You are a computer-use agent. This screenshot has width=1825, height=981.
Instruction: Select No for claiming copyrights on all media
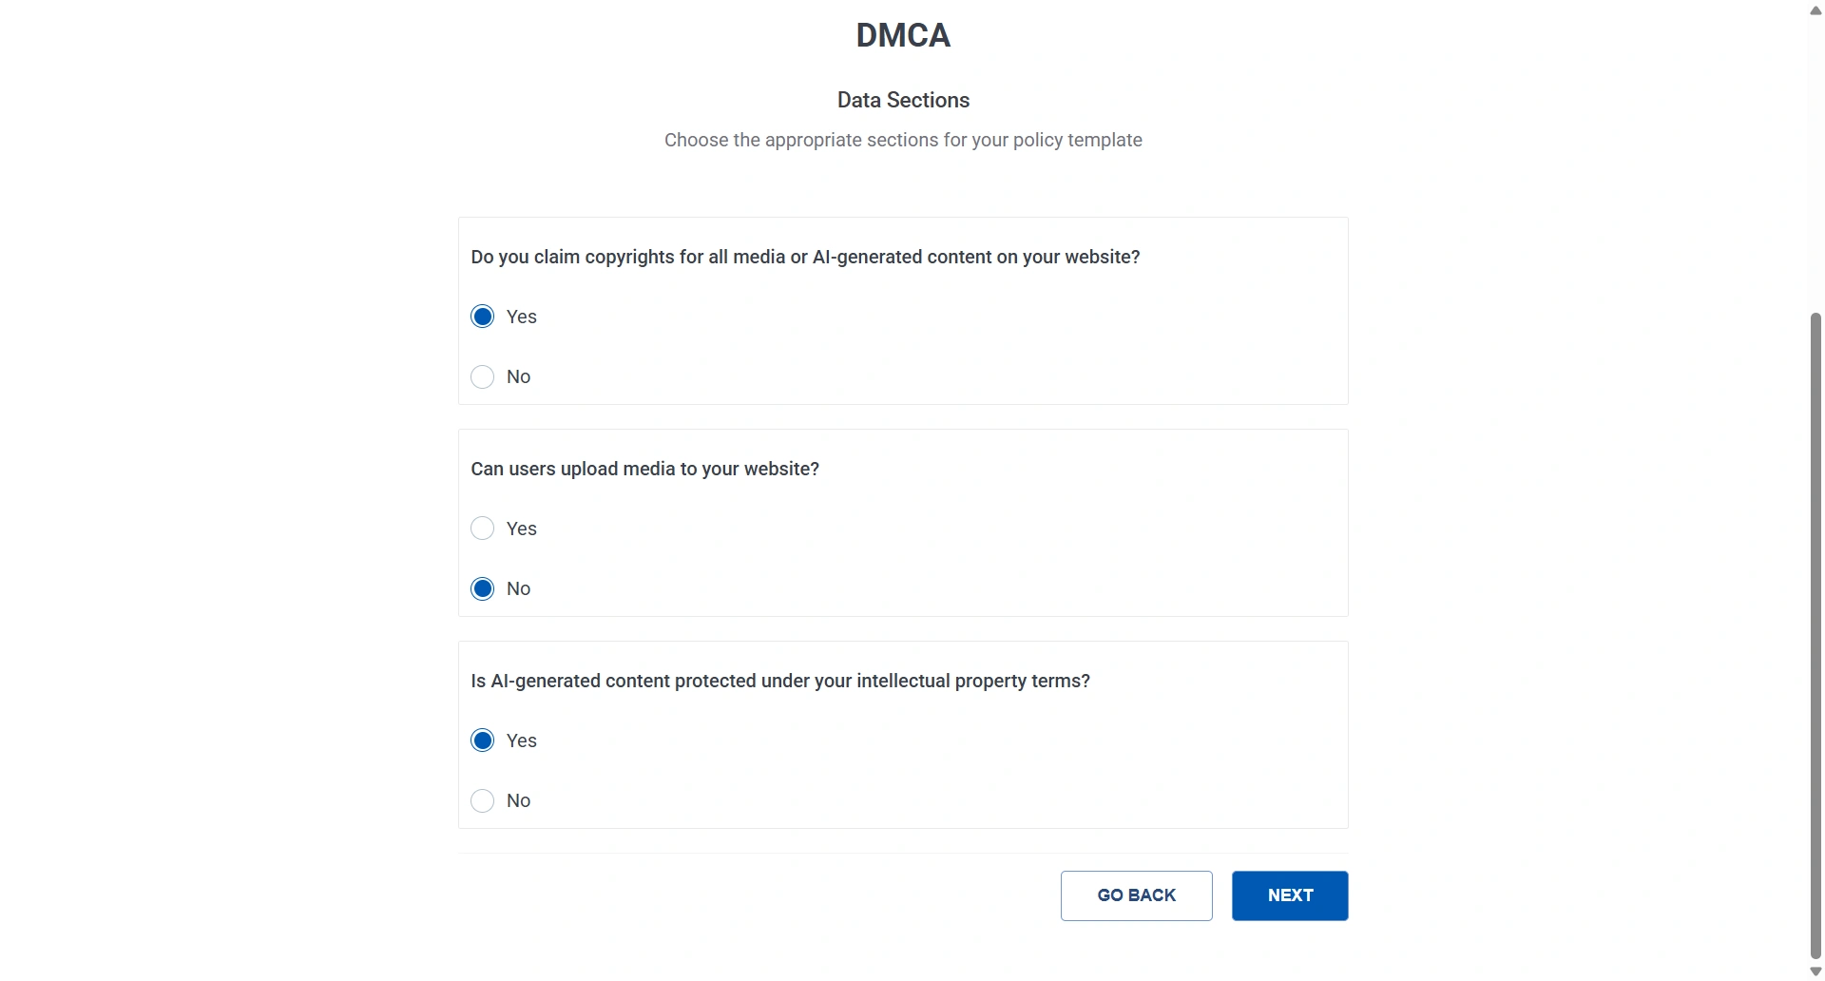(x=481, y=375)
